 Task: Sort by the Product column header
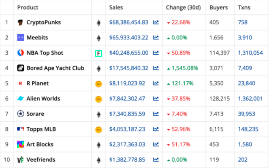(28, 7)
